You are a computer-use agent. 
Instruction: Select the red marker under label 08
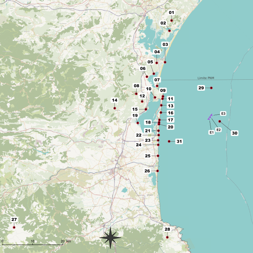(136, 94)
